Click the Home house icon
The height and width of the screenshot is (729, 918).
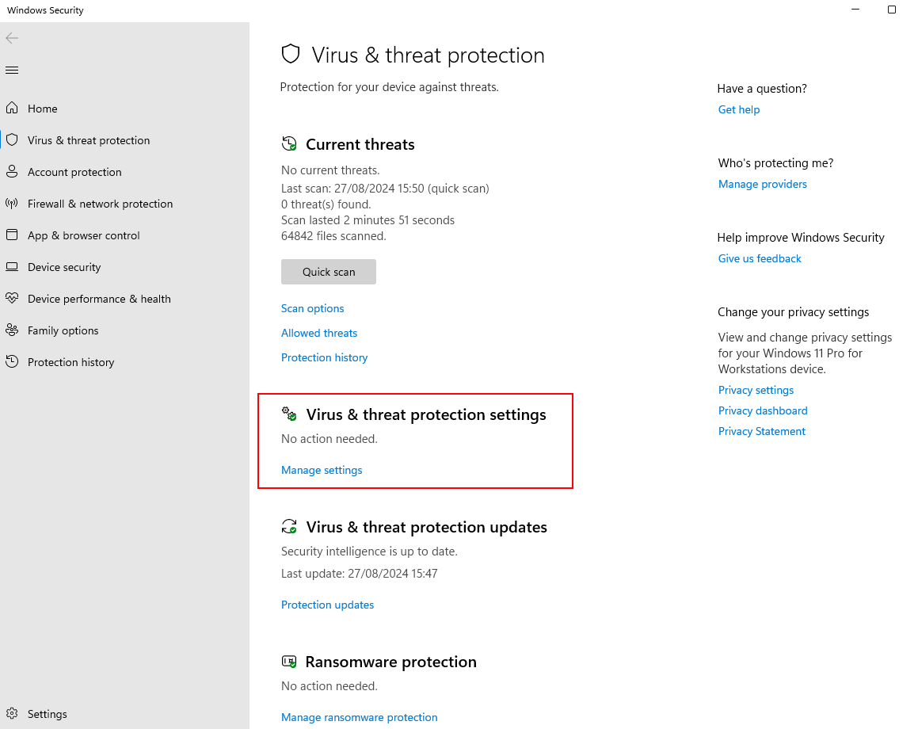12,108
